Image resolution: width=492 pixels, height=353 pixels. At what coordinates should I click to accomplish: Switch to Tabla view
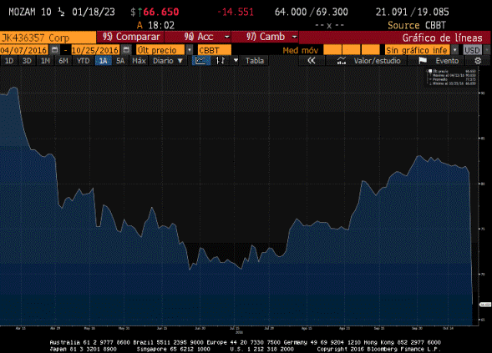coord(255,61)
